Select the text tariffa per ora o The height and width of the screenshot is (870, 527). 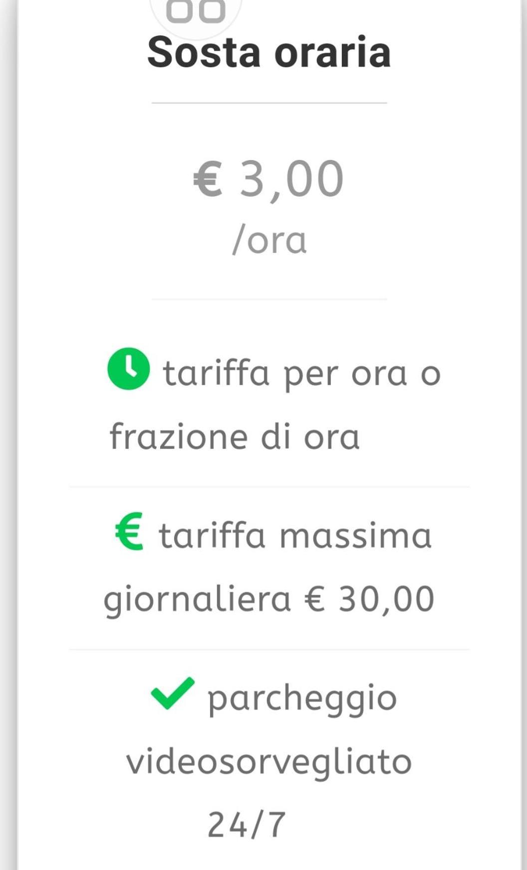[x=302, y=374]
